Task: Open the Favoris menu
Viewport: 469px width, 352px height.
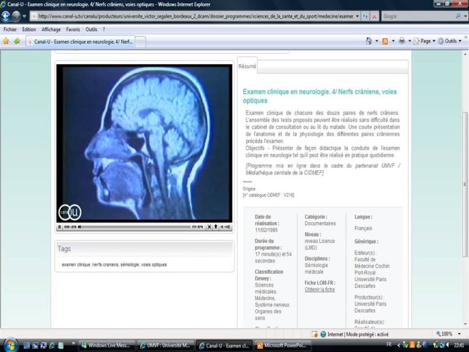Action: point(73,29)
